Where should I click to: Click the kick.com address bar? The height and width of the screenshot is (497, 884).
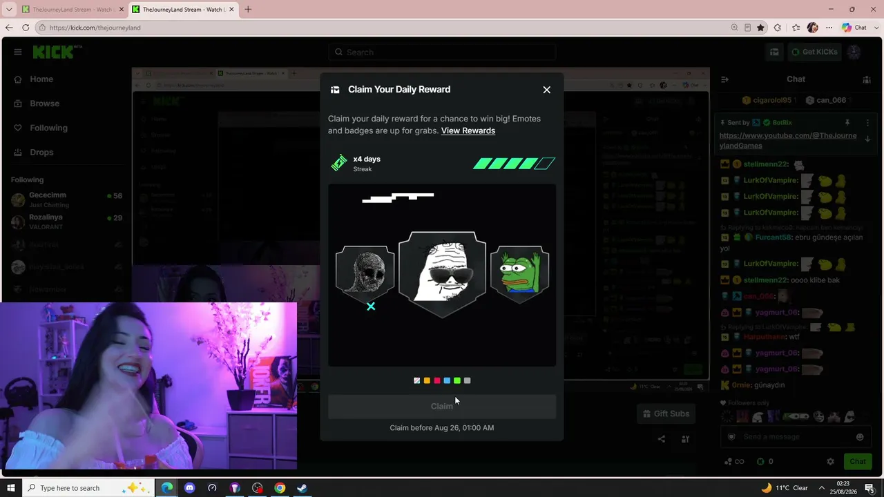click(x=381, y=28)
